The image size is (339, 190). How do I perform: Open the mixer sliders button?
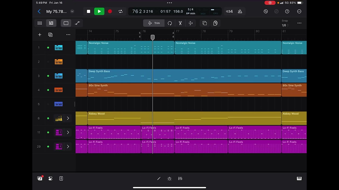(180, 179)
